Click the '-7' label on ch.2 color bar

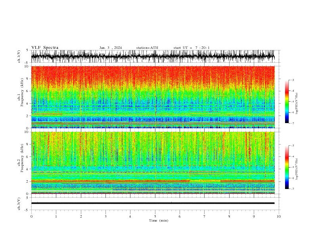[293, 189]
